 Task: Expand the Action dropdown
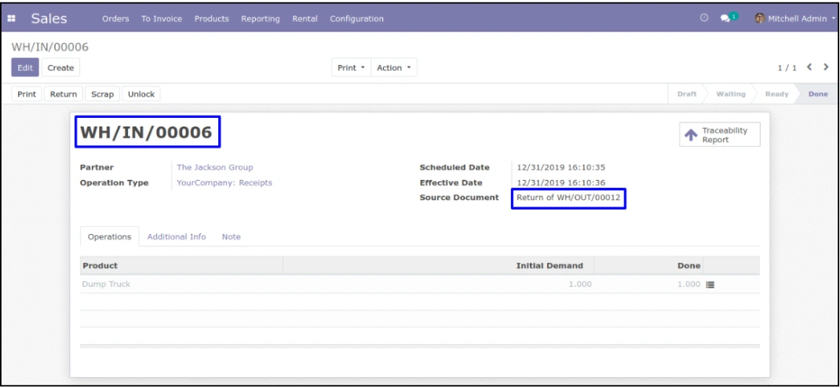tap(393, 68)
